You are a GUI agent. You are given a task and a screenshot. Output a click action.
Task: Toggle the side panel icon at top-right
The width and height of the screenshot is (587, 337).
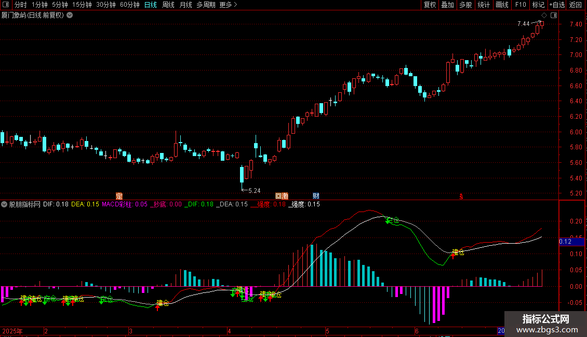tap(554, 16)
